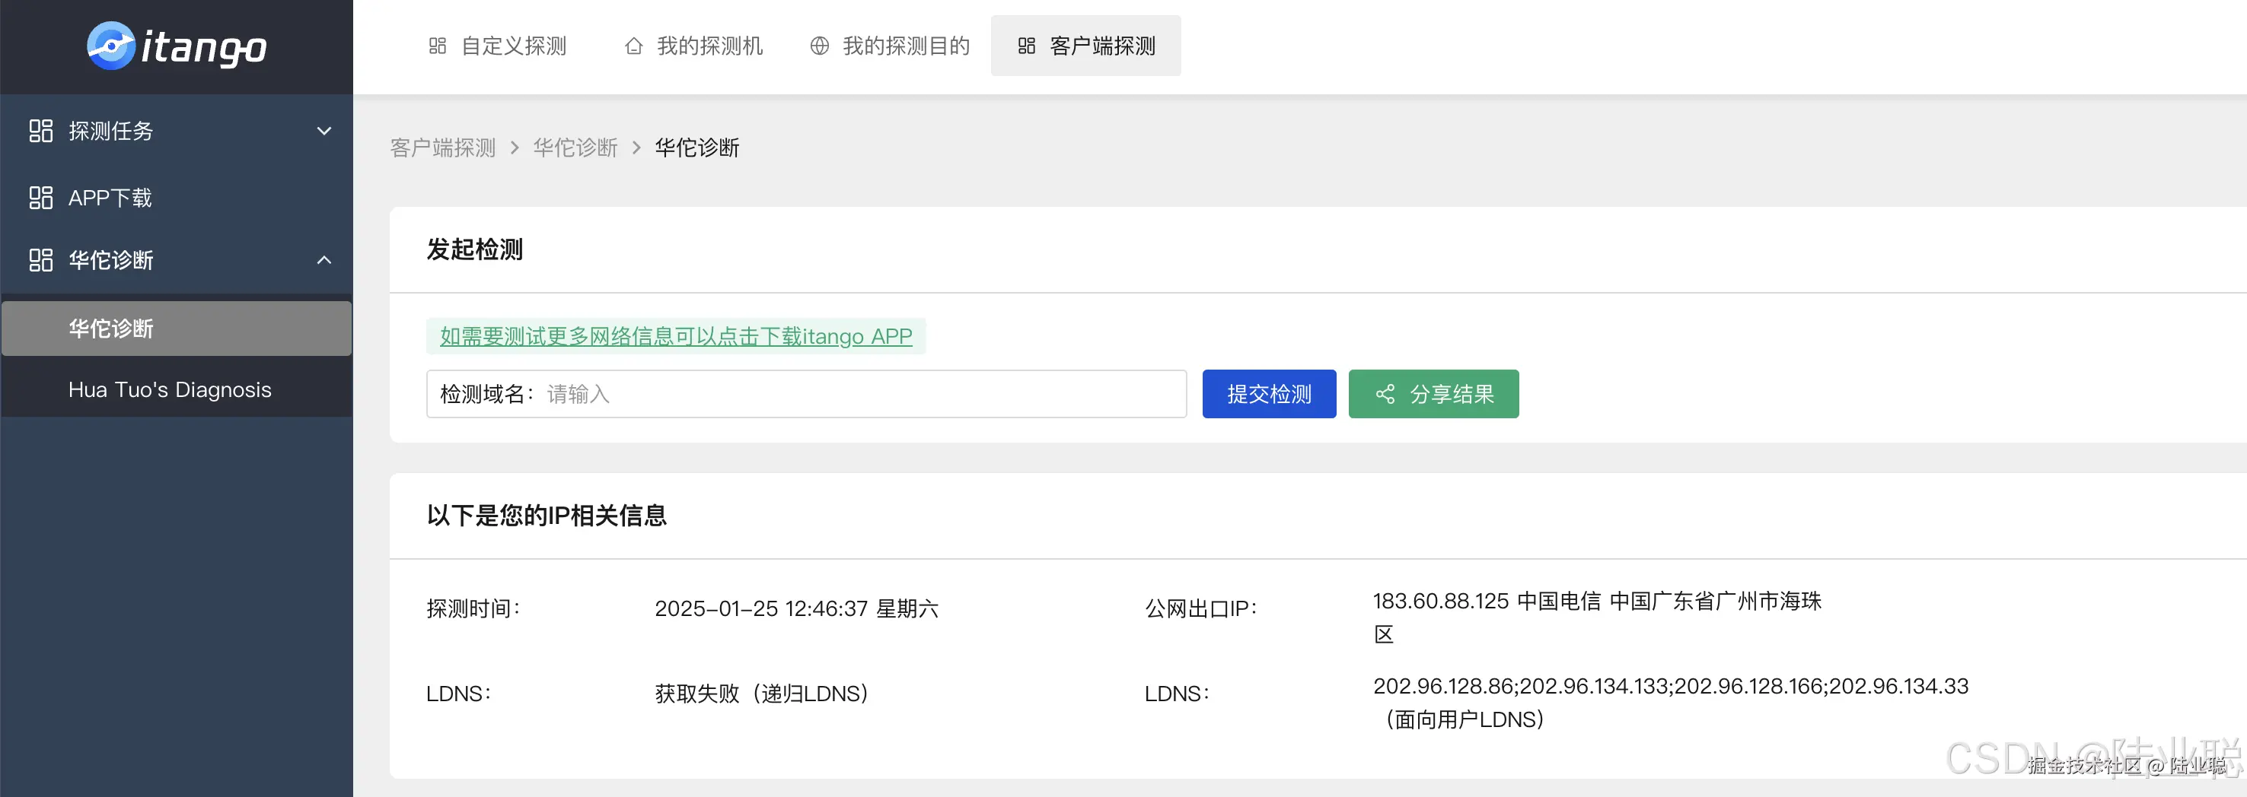This screenshot has width=2247, height=797.
Task: Click the share icon in 分享结果 button
Action: (x=1385, y=395)
